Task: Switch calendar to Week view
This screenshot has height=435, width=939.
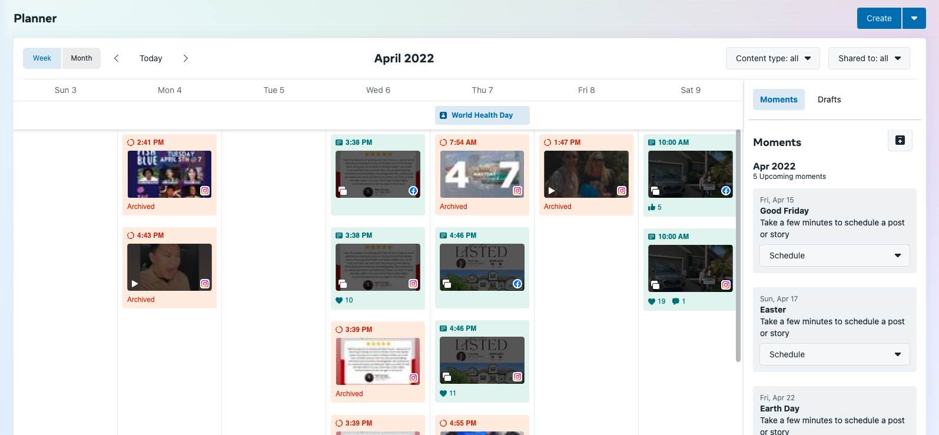Action: (42, 58)
